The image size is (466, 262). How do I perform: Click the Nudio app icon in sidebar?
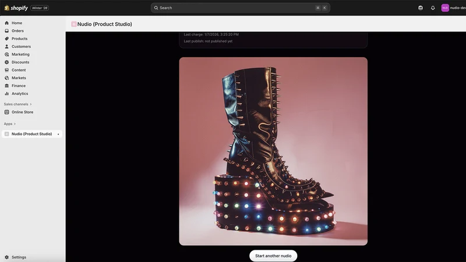tap(7, 134)
